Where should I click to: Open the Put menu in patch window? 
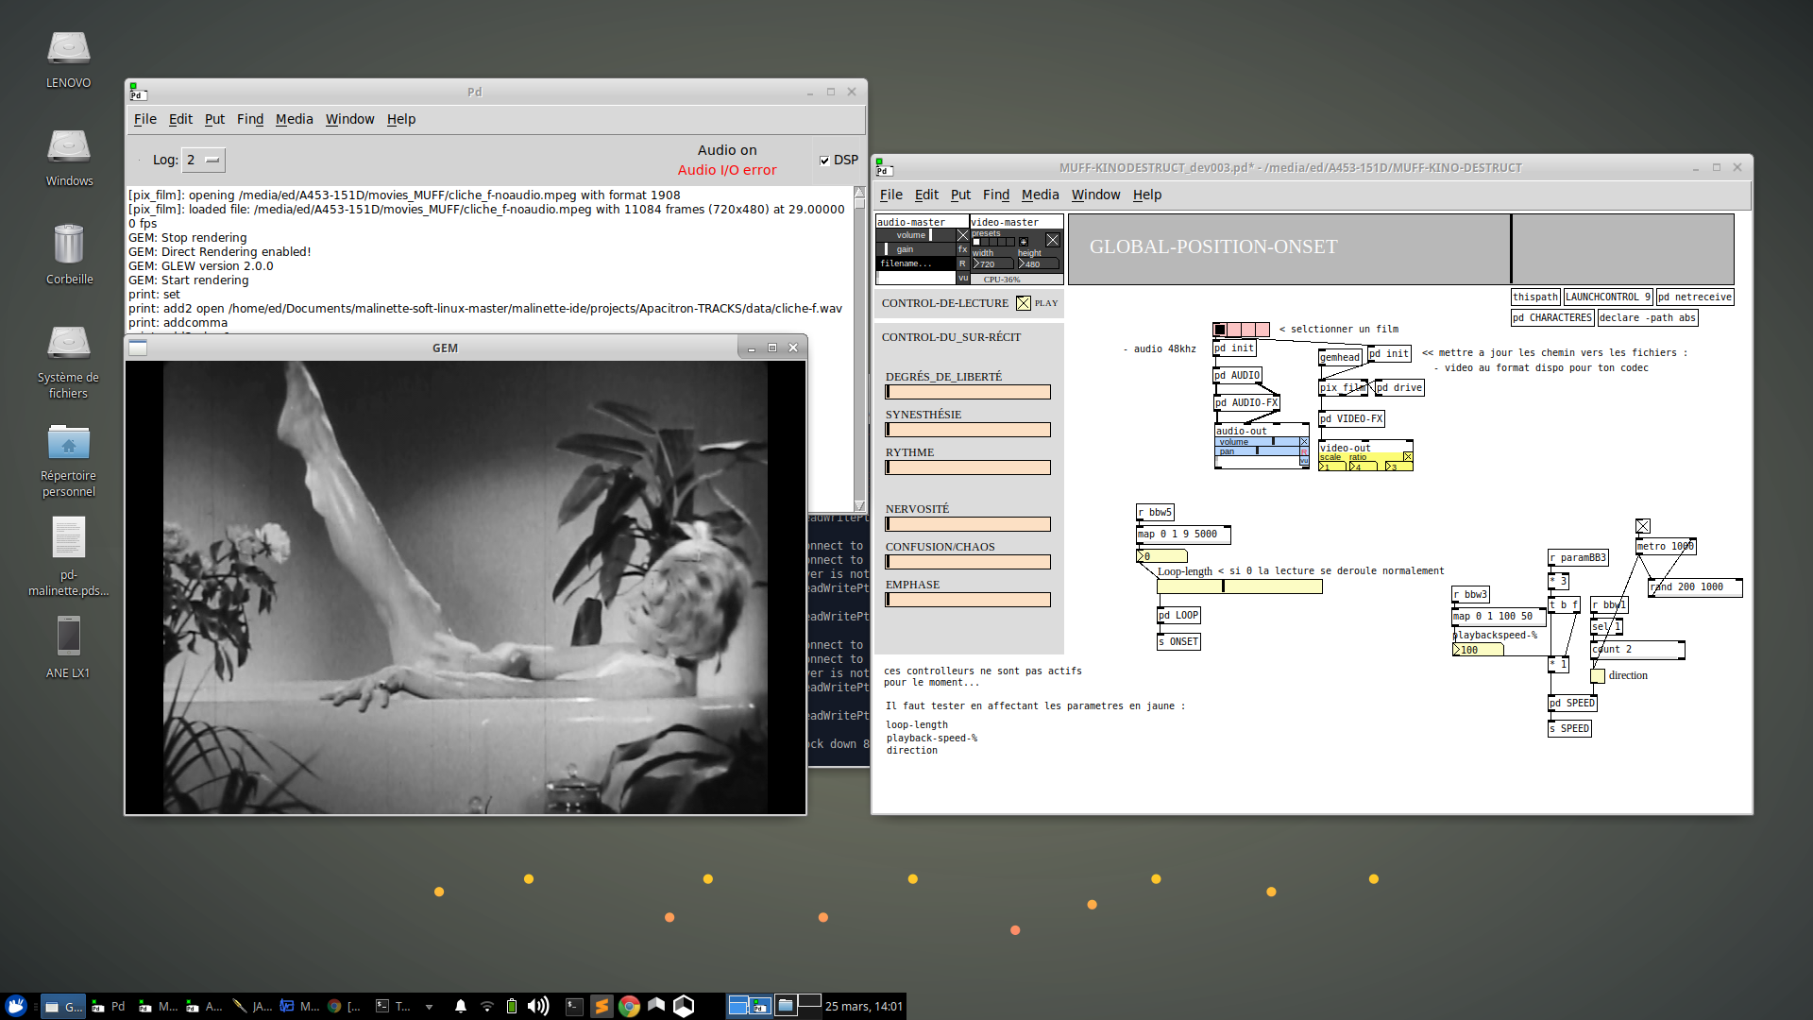[960, 195]
